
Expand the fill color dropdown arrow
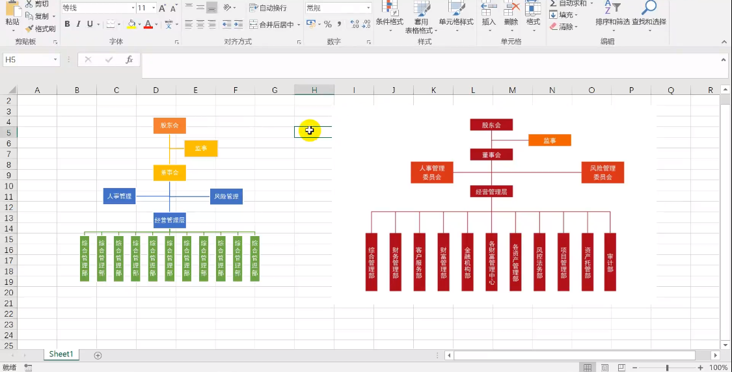coord(140,24)
